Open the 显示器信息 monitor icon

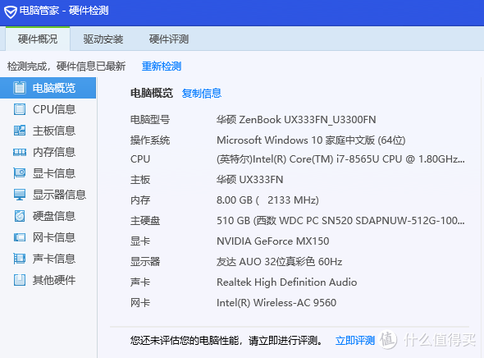click(x=20, y=195)
